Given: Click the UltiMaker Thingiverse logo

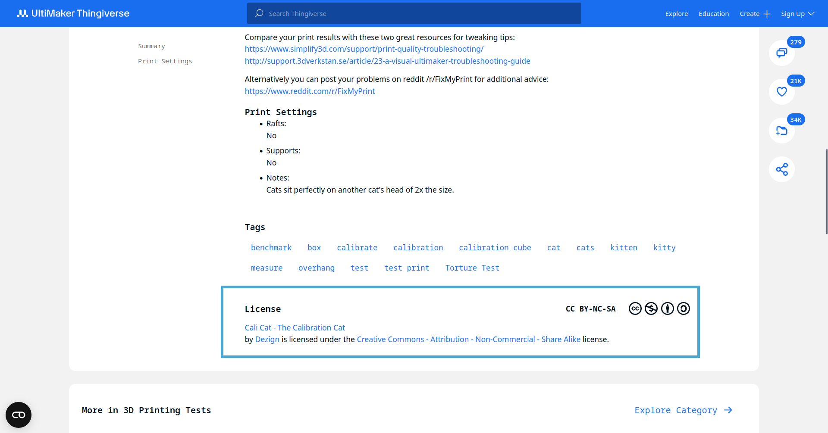Looking at the screenshot, I should pos(73,13).
